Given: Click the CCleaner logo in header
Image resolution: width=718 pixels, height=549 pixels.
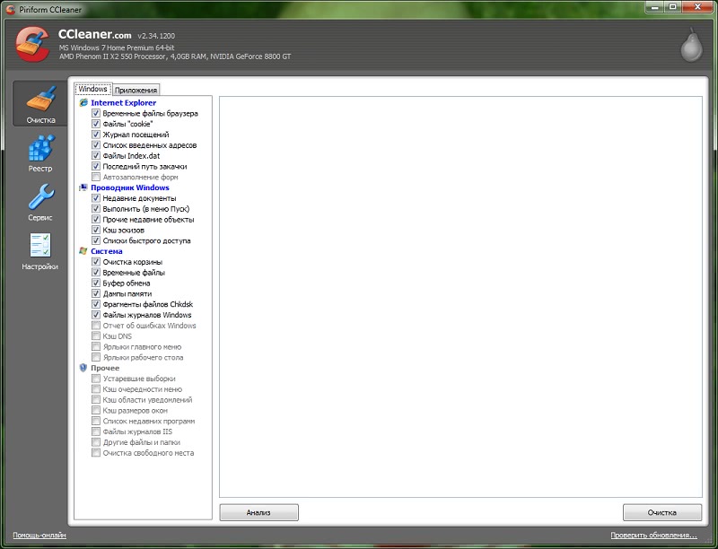Looking at the screenshot, I should tap(32, 44).
